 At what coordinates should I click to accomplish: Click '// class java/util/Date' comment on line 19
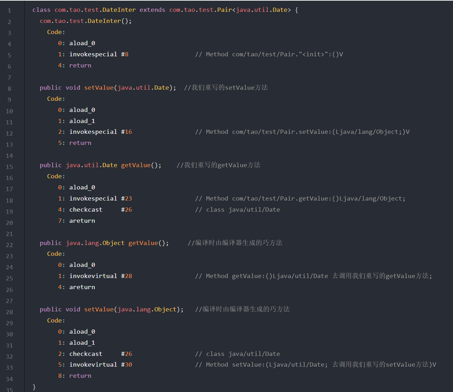238,210
